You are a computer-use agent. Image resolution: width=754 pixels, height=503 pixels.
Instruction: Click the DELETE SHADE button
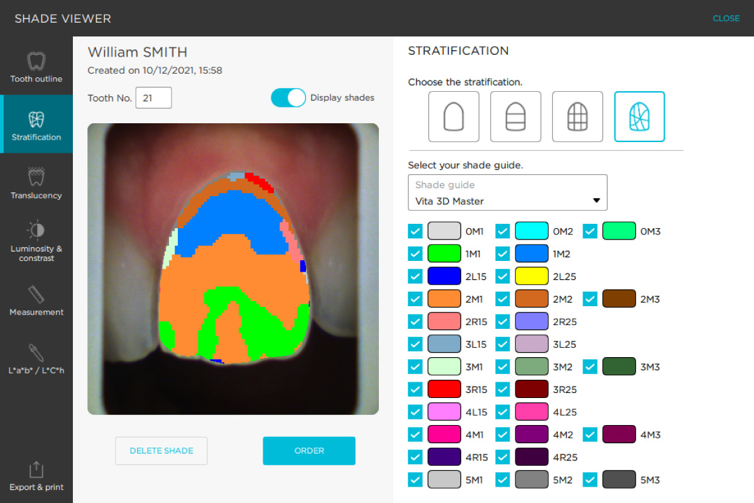[x=161, y=451]
